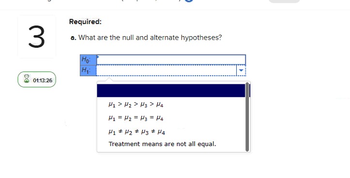
Task: Click the blue info icon at top
Action: [189, 0]
